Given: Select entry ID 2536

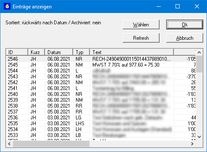Looking at the screenshot, I should 101,118.
